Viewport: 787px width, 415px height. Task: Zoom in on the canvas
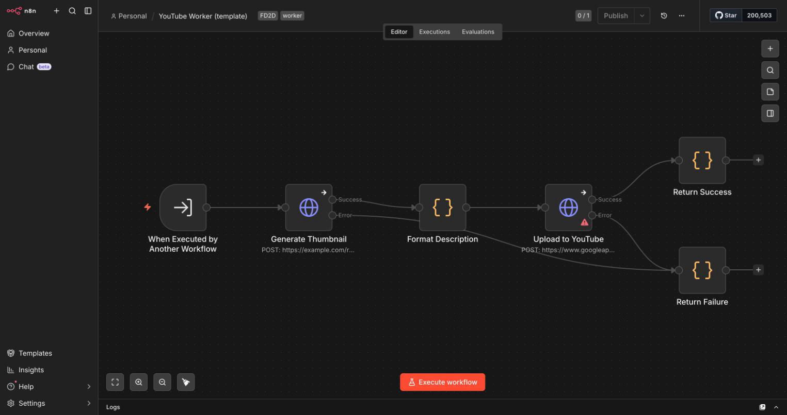139,382
